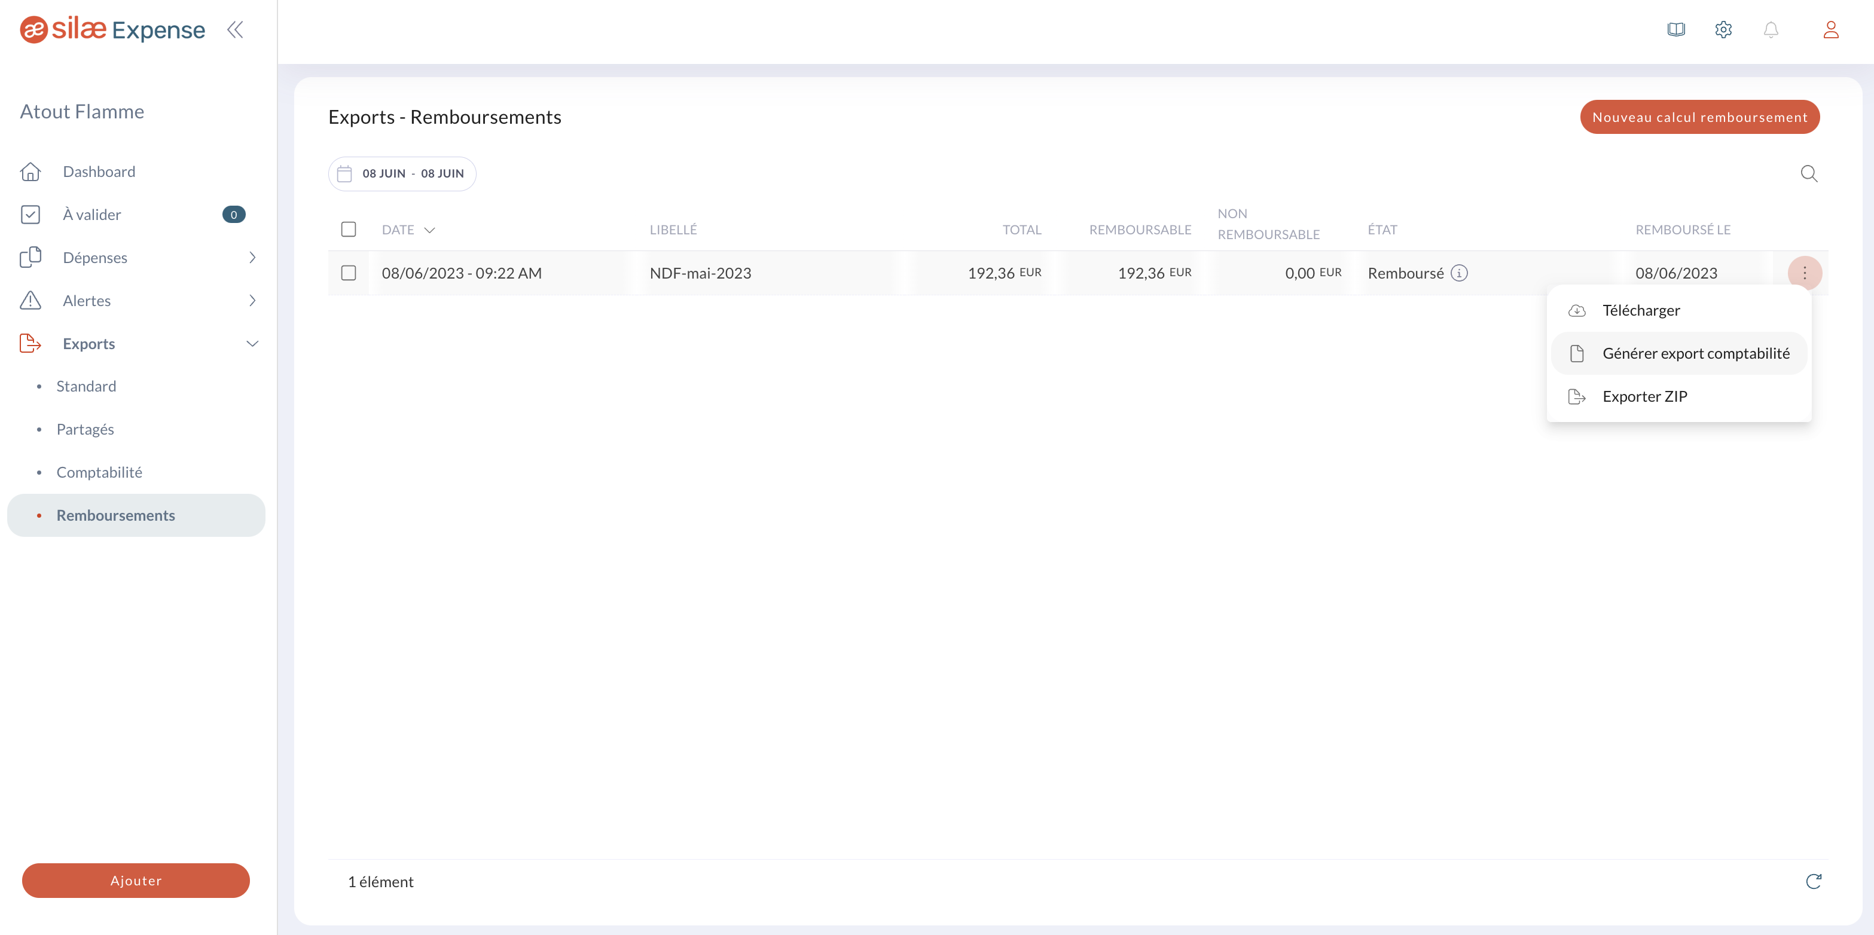Sort by the DATE column chevron

tap(430, 231)
